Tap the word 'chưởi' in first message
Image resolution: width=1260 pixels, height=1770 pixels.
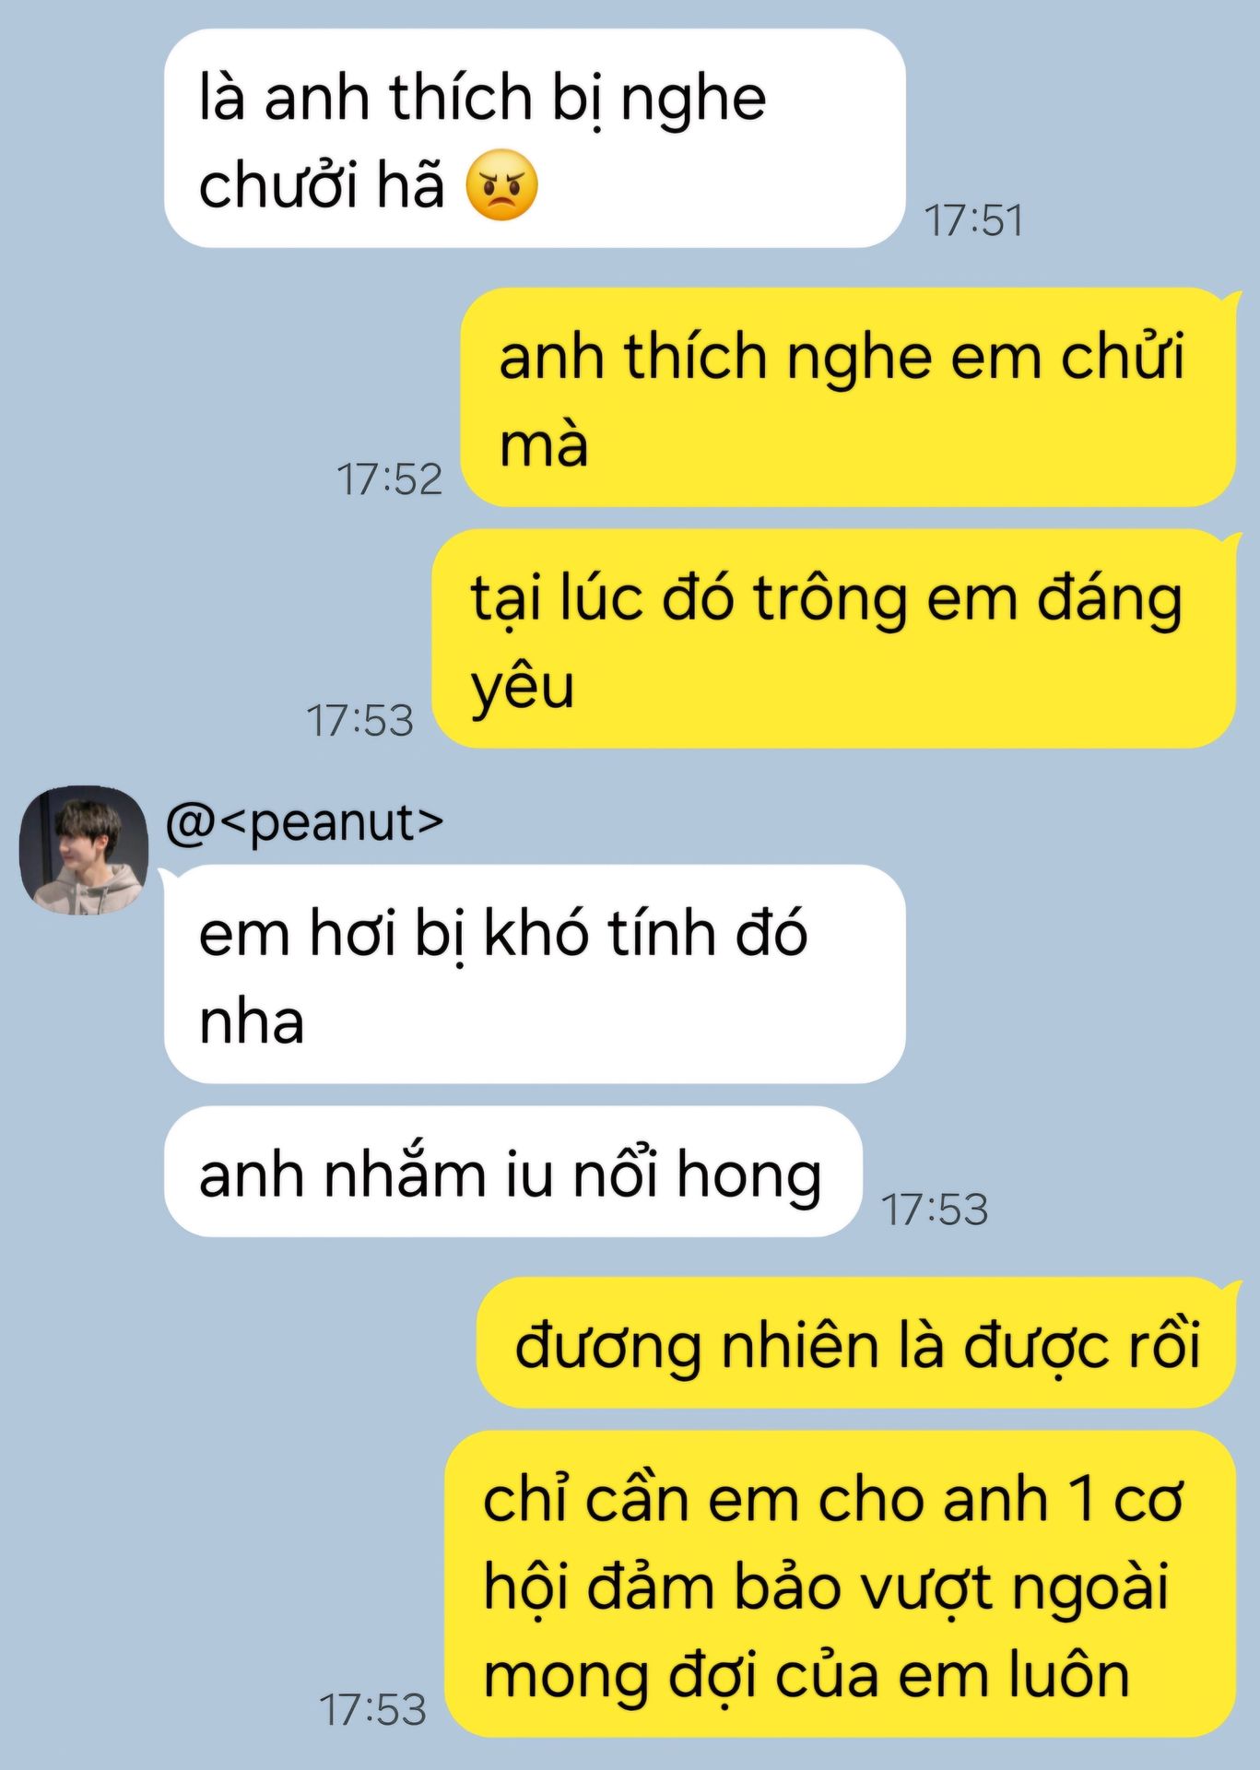coord(278,183)
